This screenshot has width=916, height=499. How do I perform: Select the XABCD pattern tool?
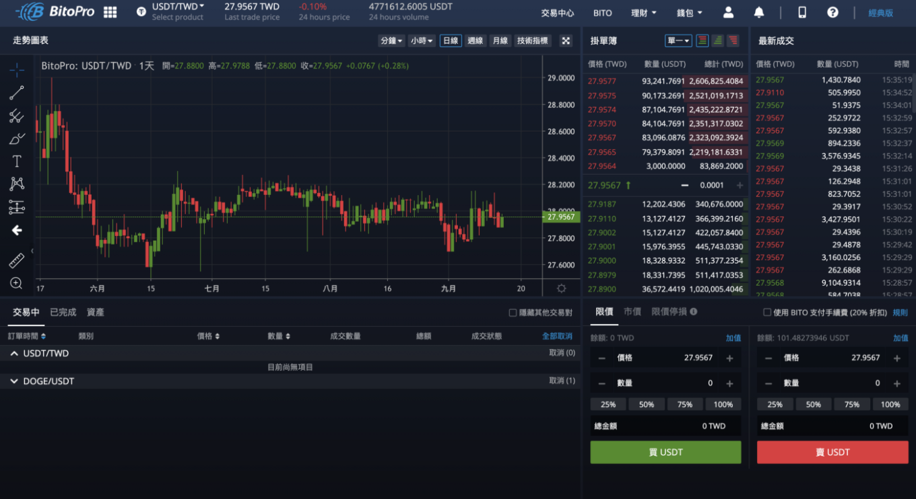(16, 184)
